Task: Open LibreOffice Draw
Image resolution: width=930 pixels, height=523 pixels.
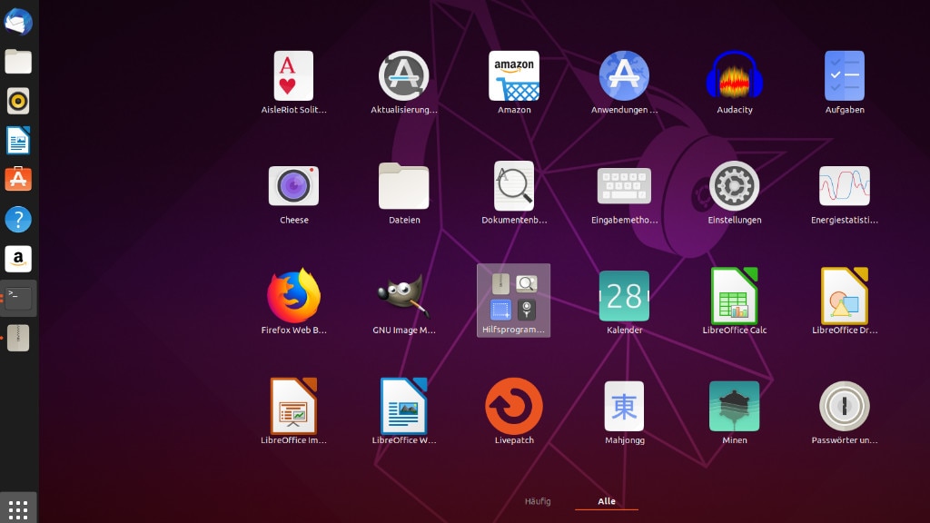Action: click(x=845, y=296)
